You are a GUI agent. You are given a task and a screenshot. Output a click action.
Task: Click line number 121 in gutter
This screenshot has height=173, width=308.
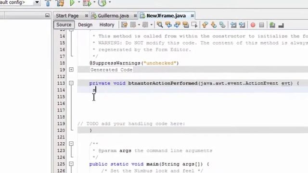click(x=61, y=137)
